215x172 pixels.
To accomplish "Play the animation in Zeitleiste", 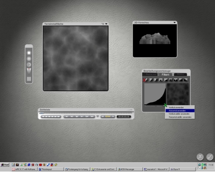I will click(82, 116).
